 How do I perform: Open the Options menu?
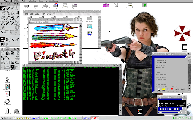54,1
